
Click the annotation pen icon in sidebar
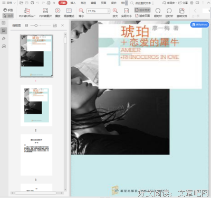click(x=4, y=39)
